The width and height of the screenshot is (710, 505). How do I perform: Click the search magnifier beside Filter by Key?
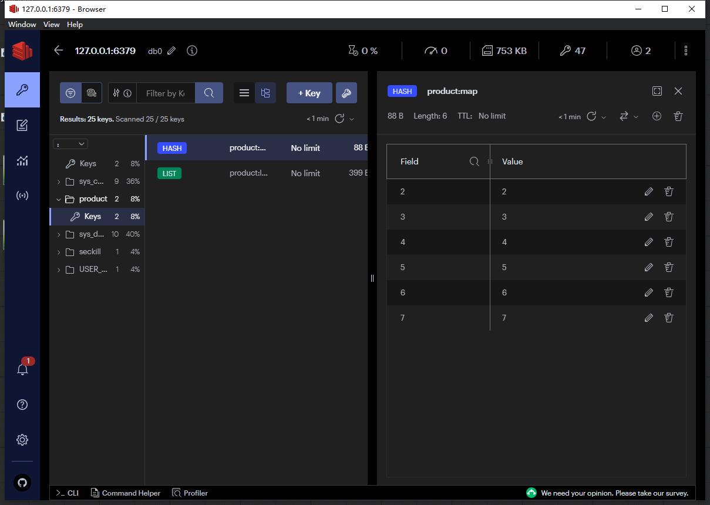click(209, 93)
